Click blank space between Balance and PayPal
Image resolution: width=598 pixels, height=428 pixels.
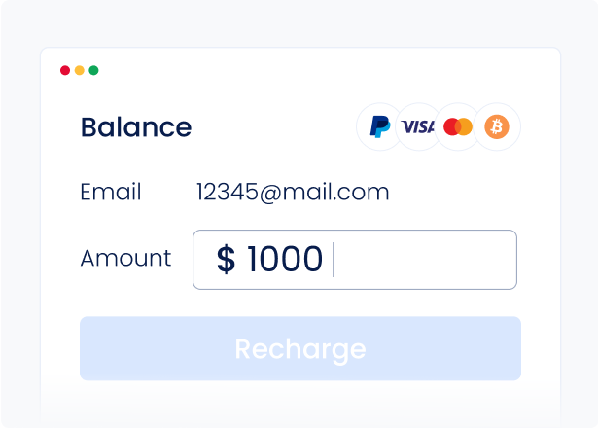point(272,127)
